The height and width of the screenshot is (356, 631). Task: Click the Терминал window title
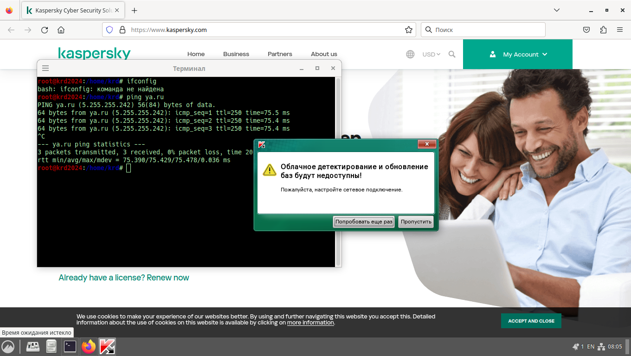[189, 69]
